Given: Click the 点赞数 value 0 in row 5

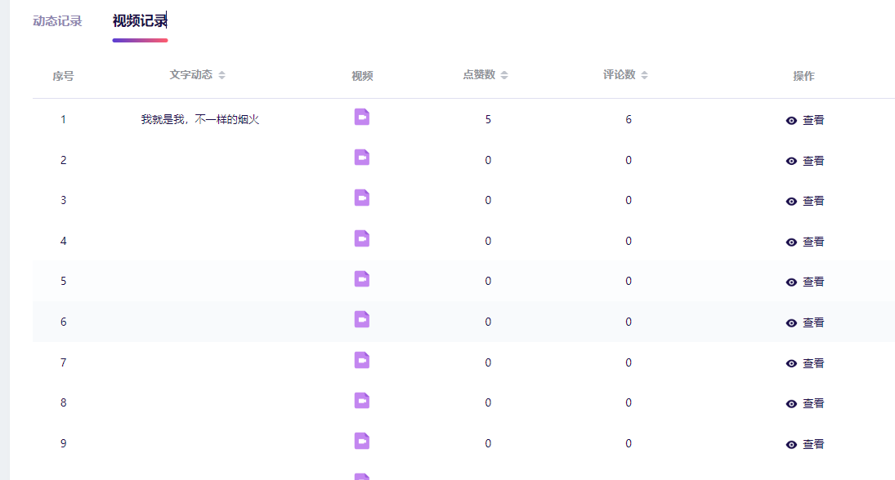Looking at the screenshot, I should click(x=488, y=281).
